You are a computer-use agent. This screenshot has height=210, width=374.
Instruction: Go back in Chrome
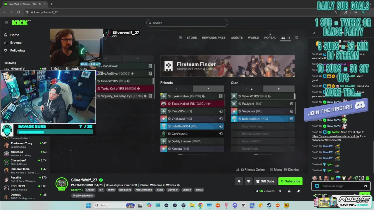tap(5, 12)
